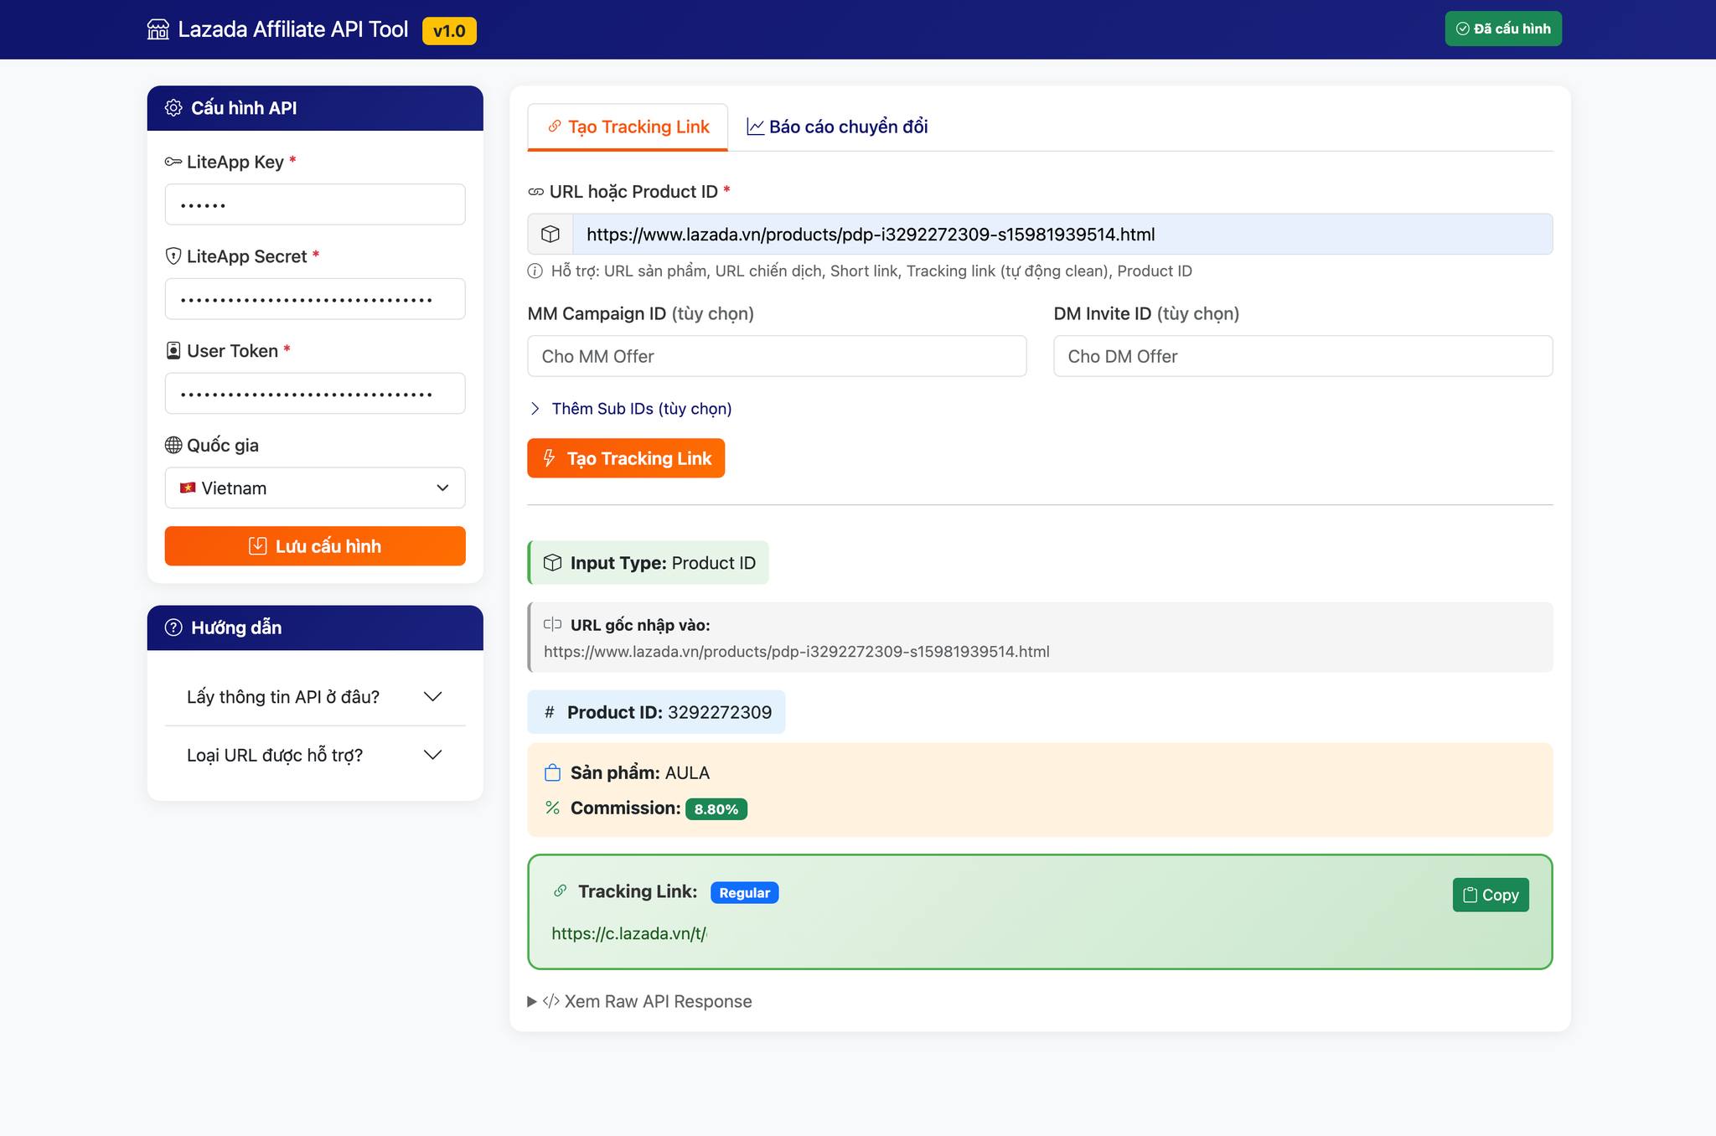
Task: Focus the LiteApp Key password field
Action: pos(315,204)
